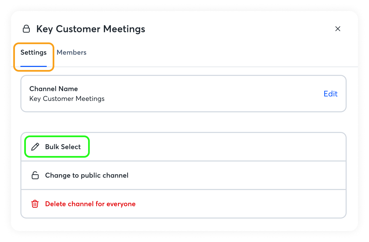Click empty area of Channel Name card
The height and width of the screenshot is (242, 369).
(211, 94)
